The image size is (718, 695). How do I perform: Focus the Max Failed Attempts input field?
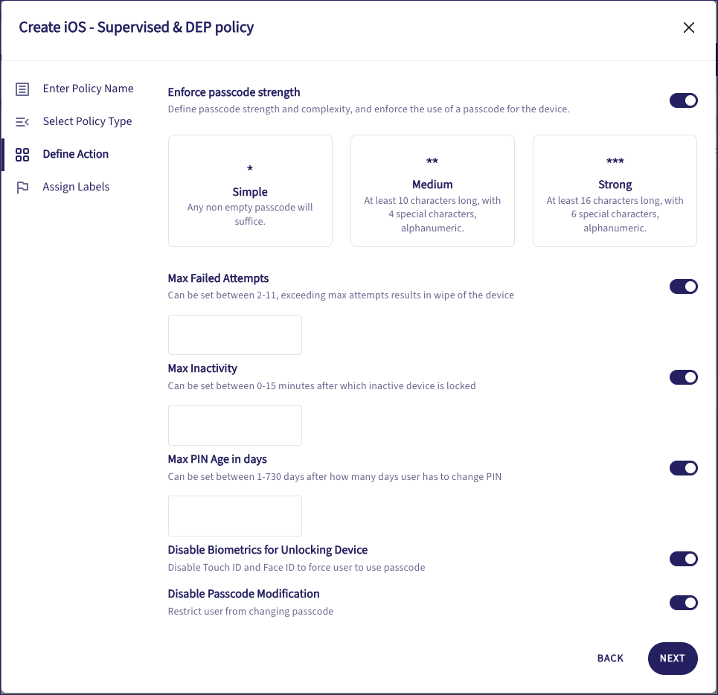235,335
